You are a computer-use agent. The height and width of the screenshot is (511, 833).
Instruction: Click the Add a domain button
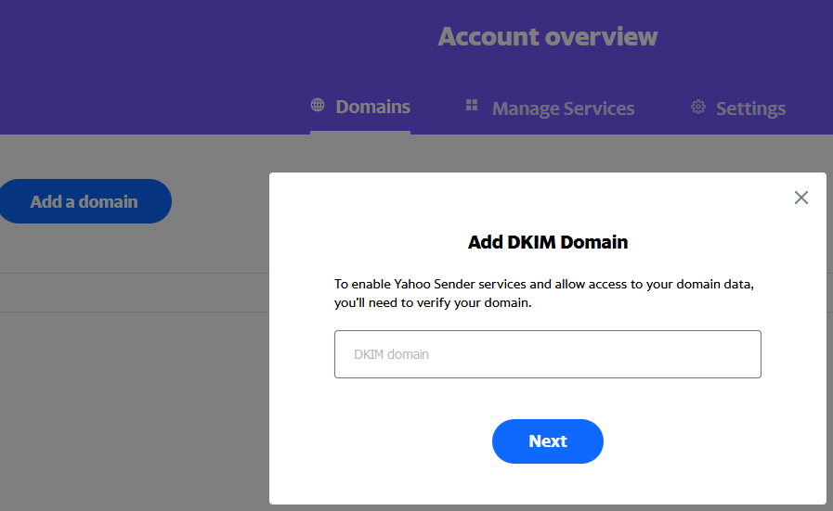85,201
